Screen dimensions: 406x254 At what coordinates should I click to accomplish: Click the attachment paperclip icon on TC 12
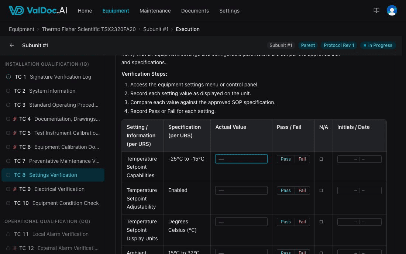pyautogui.click(x=15, y=248)
